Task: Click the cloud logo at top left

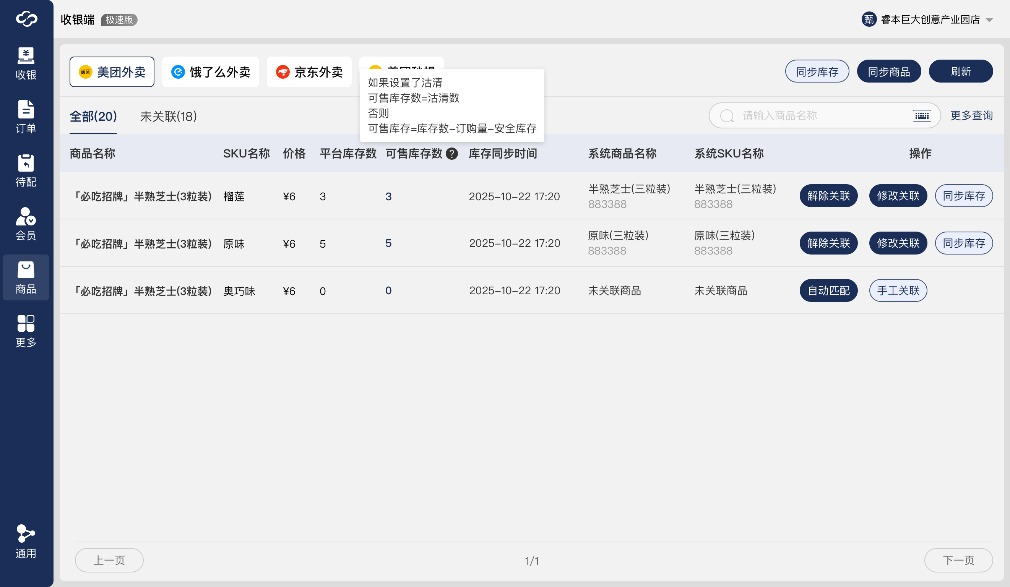Action: 26,19
